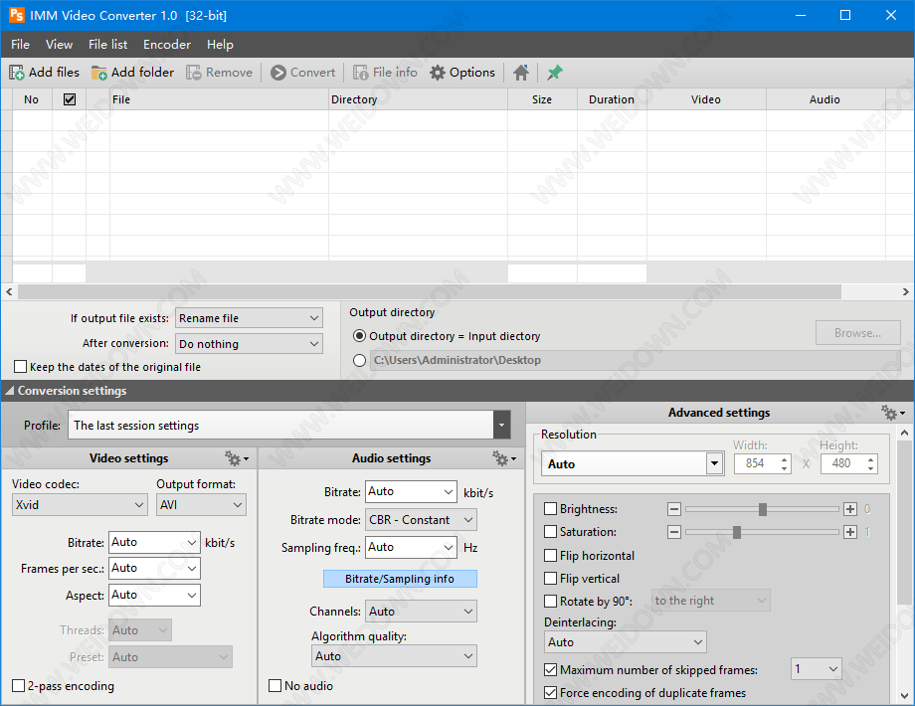Open the Deinterlacing dropdown
915x706 pixels.
click(626, 641)
